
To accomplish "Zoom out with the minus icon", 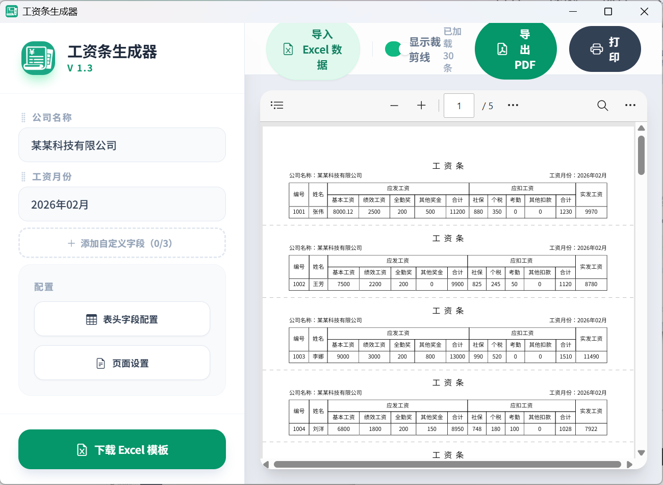I will click(394, 106).
